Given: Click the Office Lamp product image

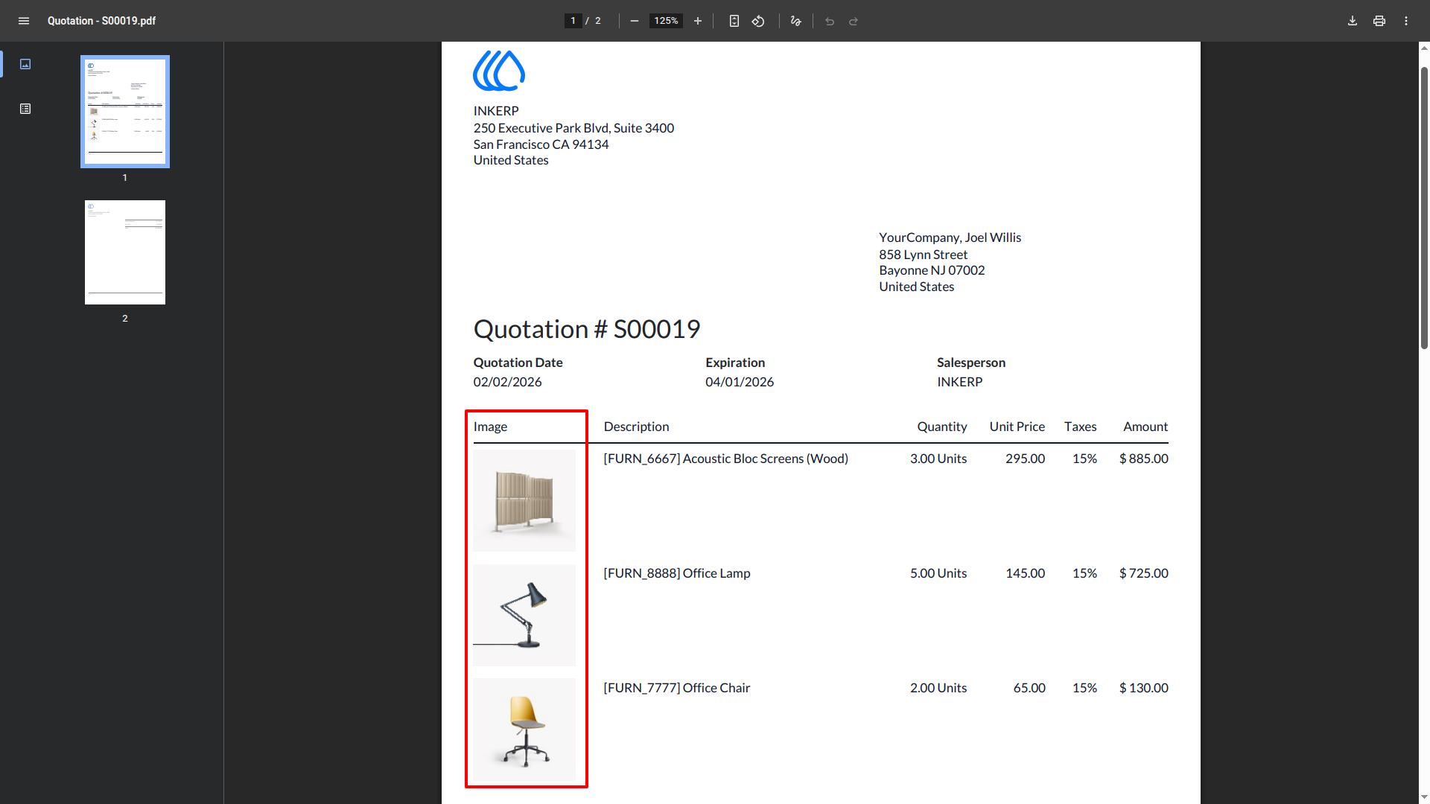Looking at the screenshot, I should coord(524,615).
